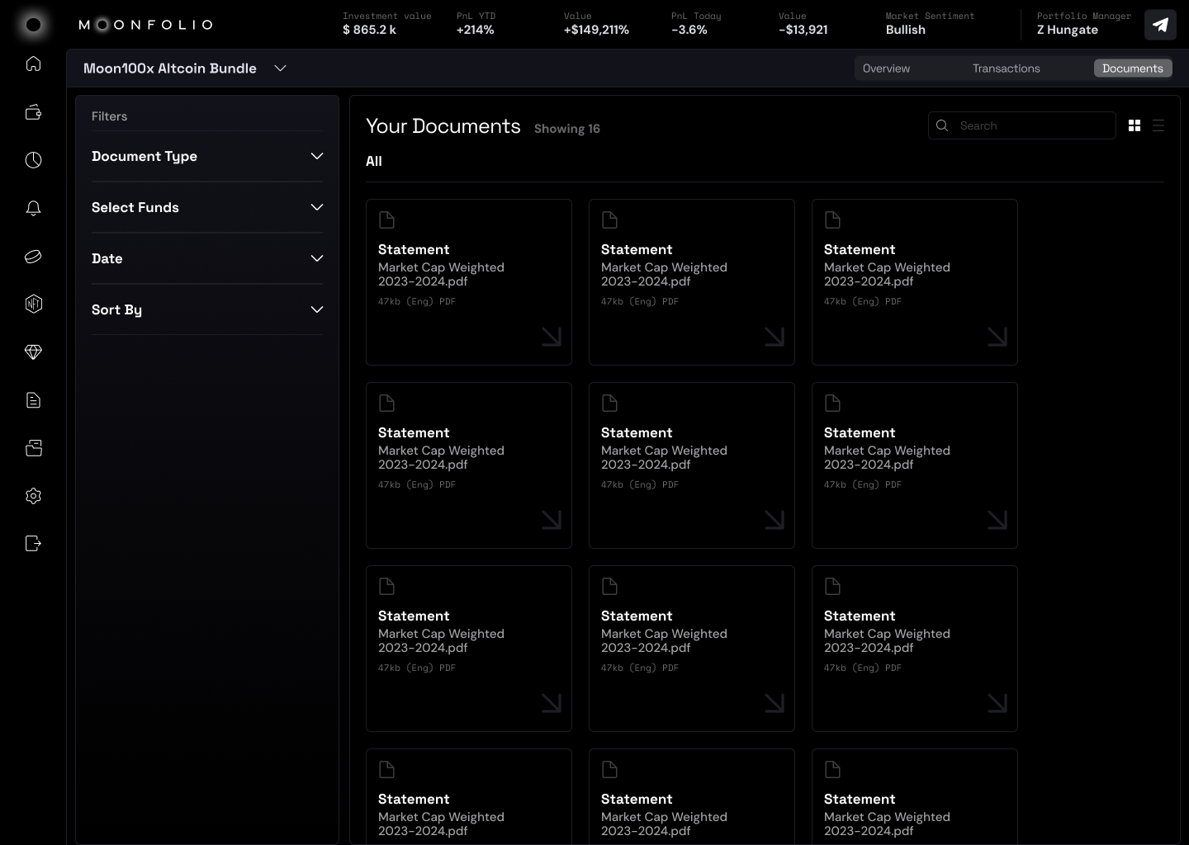
Task: Click the $ 865.2 k investment value
Action: point(369,30)
